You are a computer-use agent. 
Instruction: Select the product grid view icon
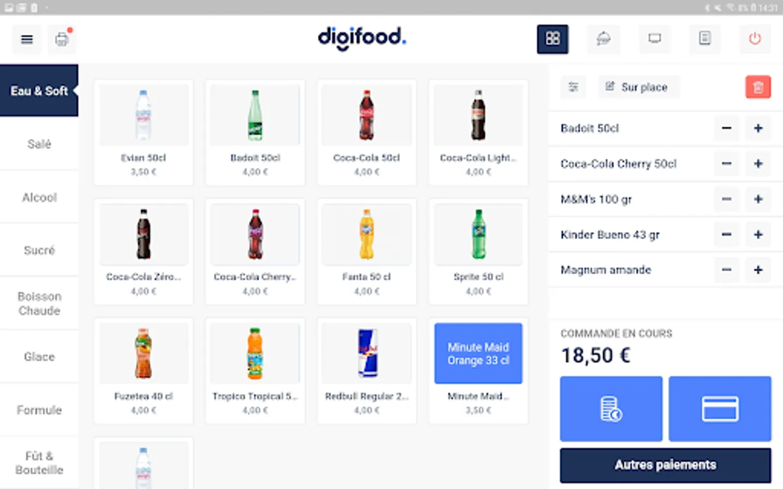[552, 39]
